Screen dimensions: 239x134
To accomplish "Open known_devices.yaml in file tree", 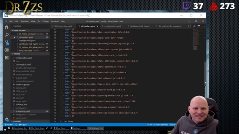I will (30, 81).
